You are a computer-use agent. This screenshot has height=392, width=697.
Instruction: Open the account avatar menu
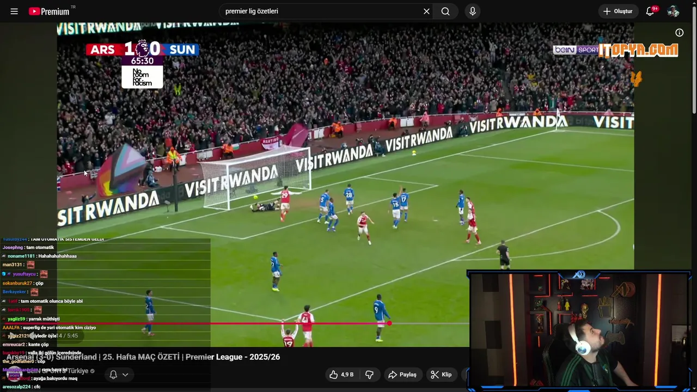tap(673, 11)
